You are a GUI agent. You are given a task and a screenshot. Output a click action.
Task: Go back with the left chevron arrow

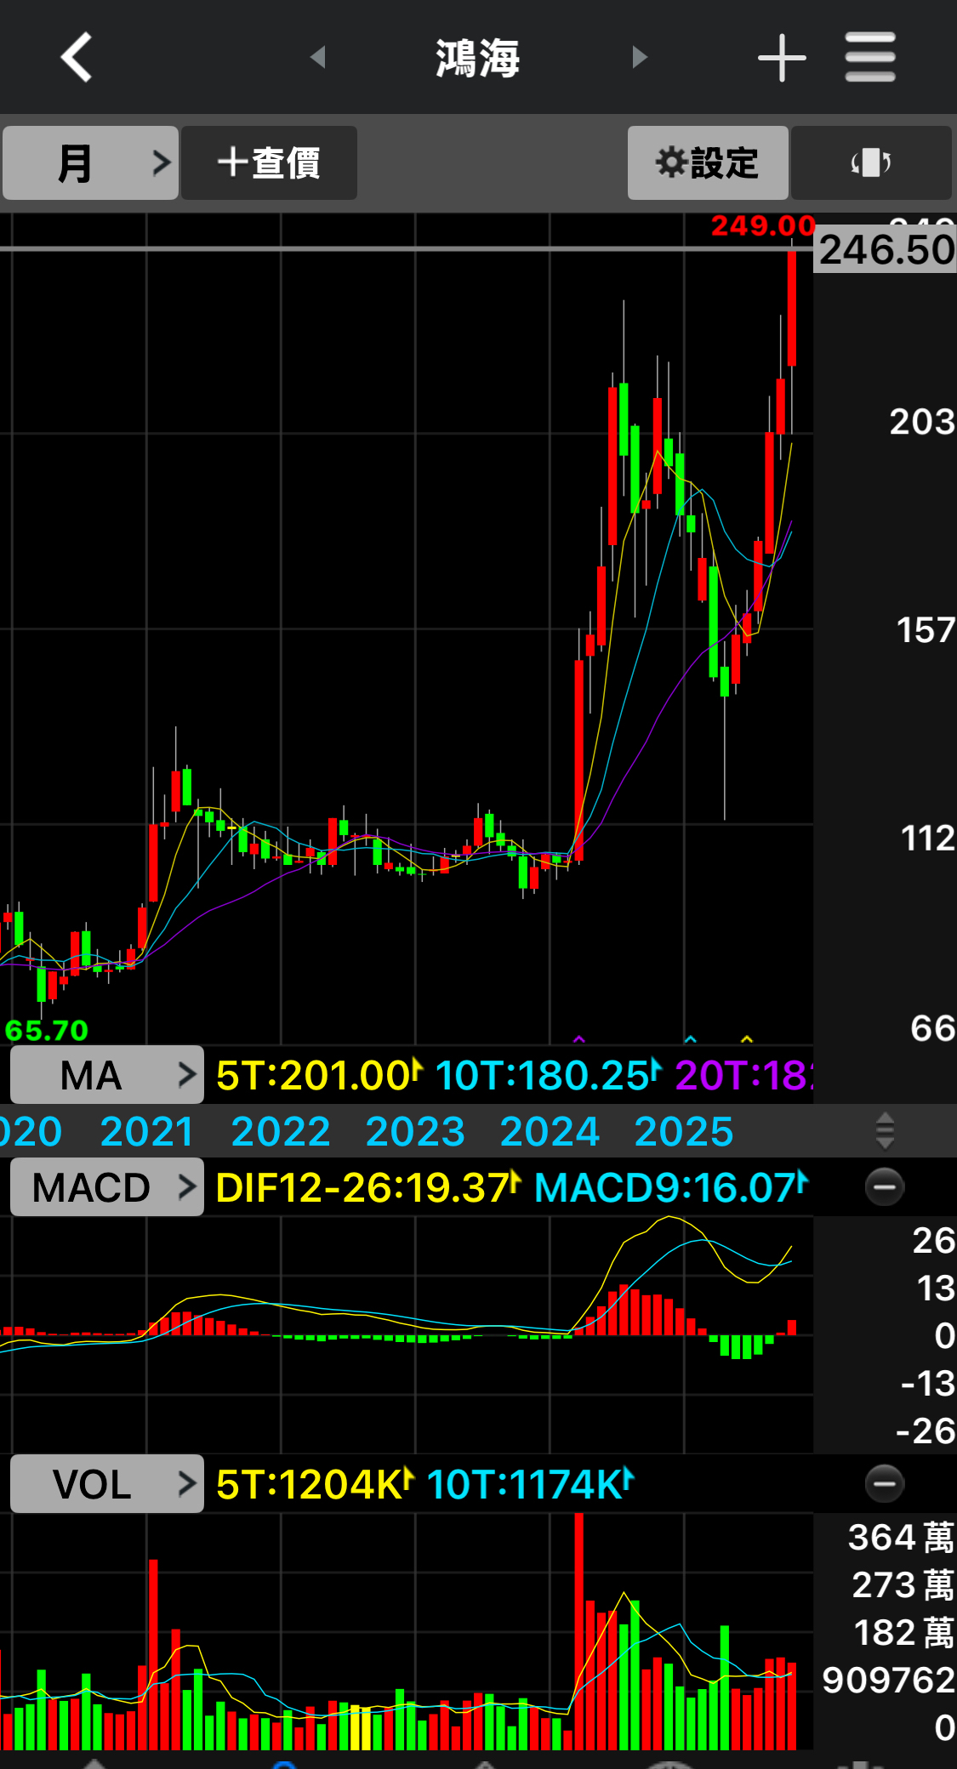pyautogui.click(x=77, y=58)
